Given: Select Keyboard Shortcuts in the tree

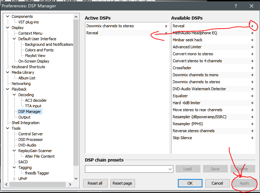Looking at the screenshot, I should pyautogui.click(x=28, y=67).
